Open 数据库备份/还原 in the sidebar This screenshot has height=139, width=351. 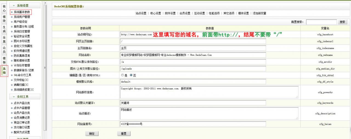[24, 70]
